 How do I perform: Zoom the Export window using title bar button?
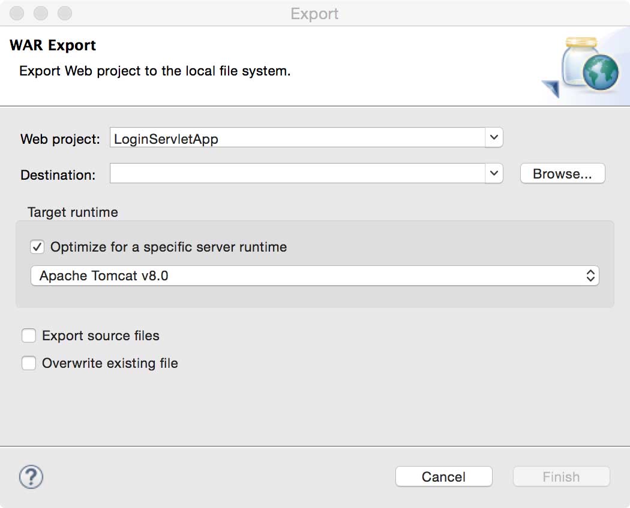point(65,13)
